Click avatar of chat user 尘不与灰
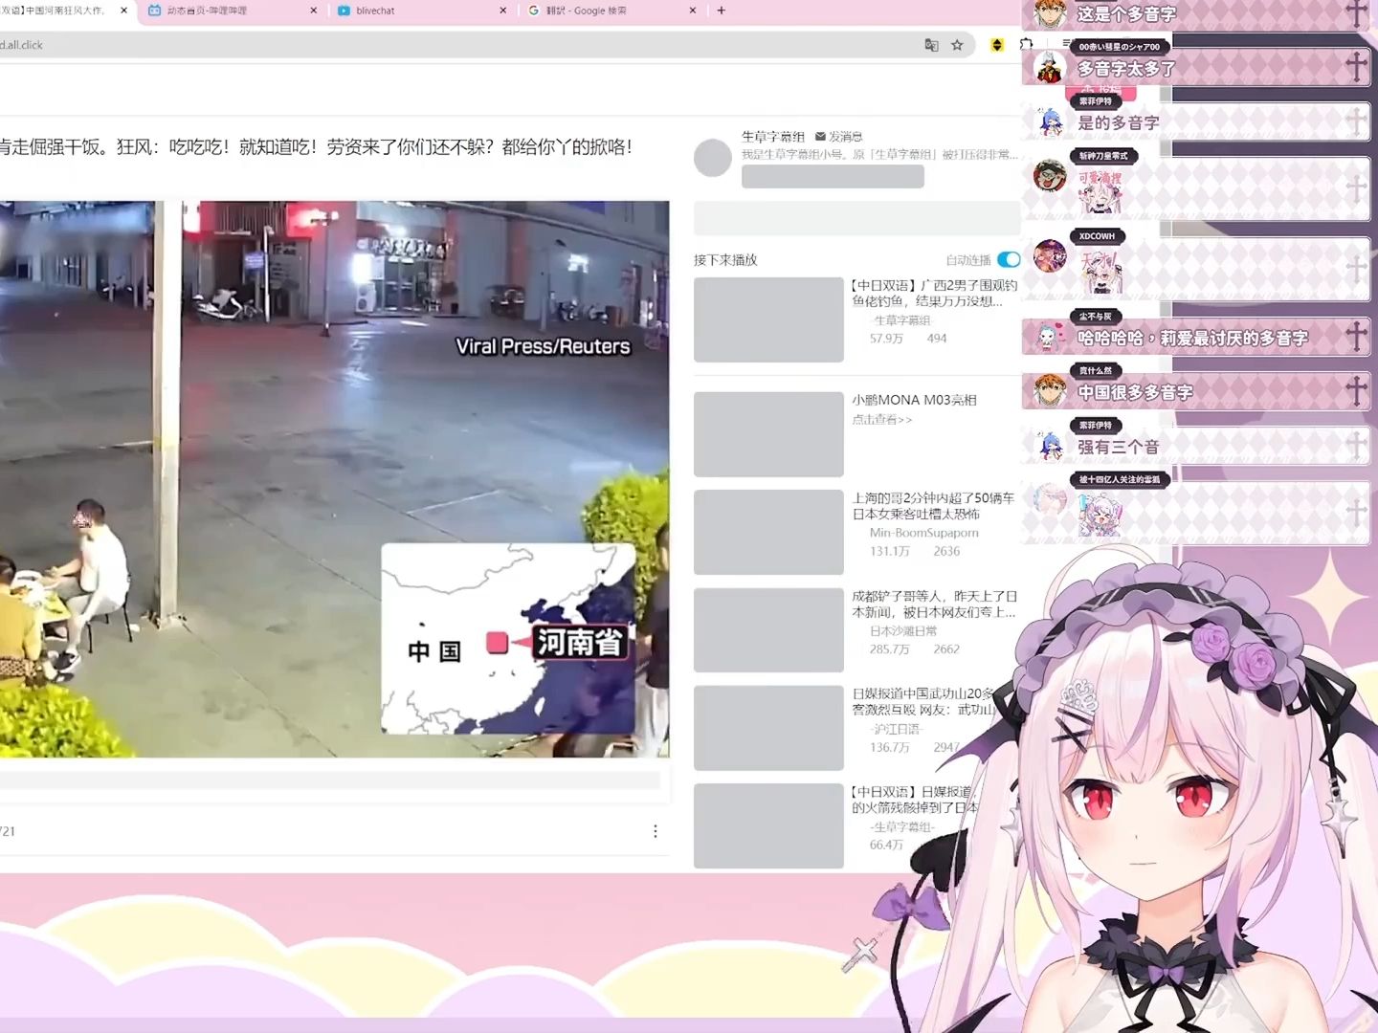Image resolution: width=1378 pixels, height=1033 pixels. click(x=1050, y=337)
